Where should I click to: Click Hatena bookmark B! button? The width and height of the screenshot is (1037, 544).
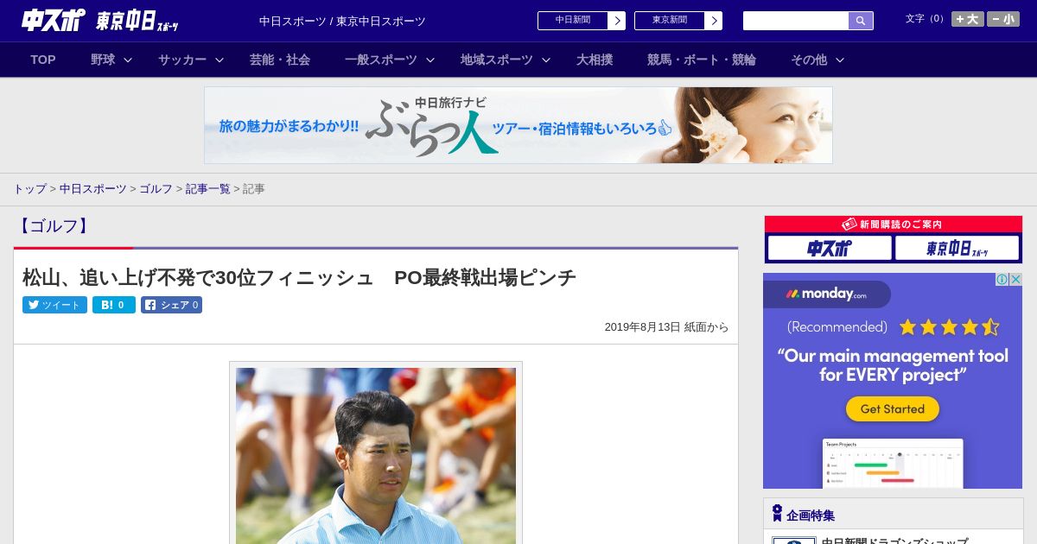point(114,305)
